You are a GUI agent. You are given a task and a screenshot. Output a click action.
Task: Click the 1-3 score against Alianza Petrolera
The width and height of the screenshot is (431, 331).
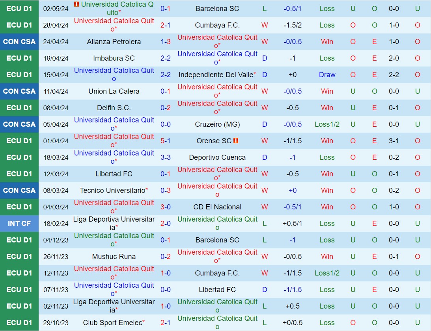165,41
